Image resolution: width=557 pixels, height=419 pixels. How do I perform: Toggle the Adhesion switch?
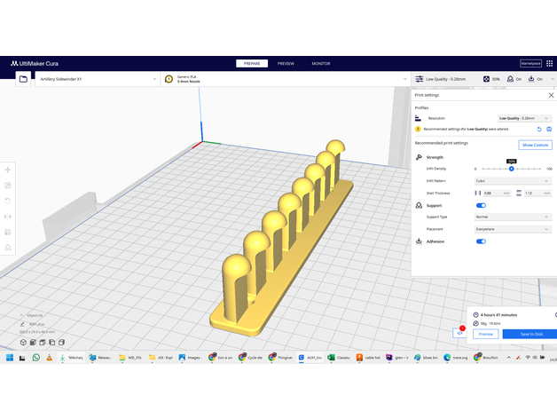coord(482,241)
